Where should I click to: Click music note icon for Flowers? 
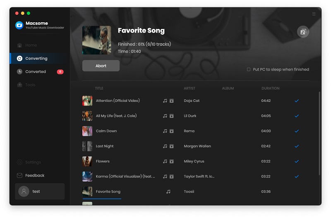165,161
